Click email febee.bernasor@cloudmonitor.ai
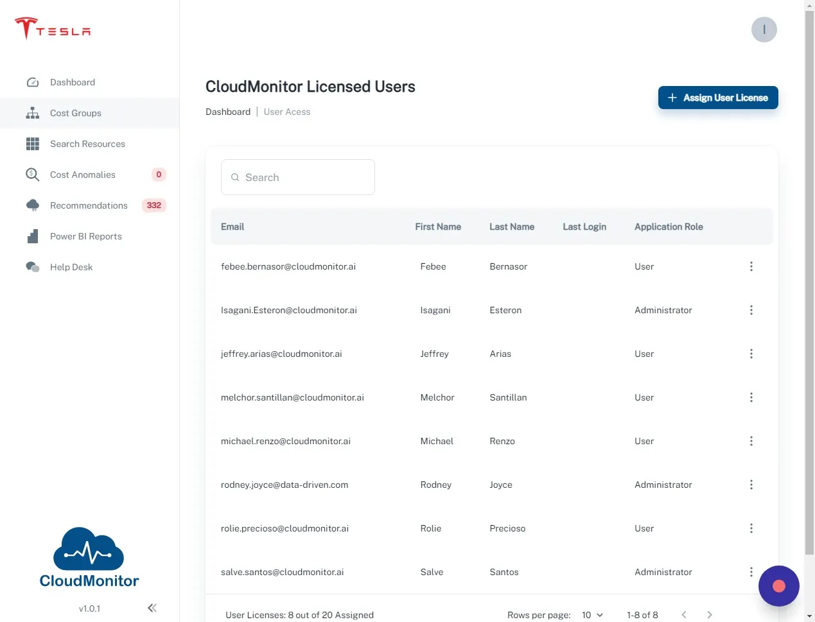 (288, 266)
